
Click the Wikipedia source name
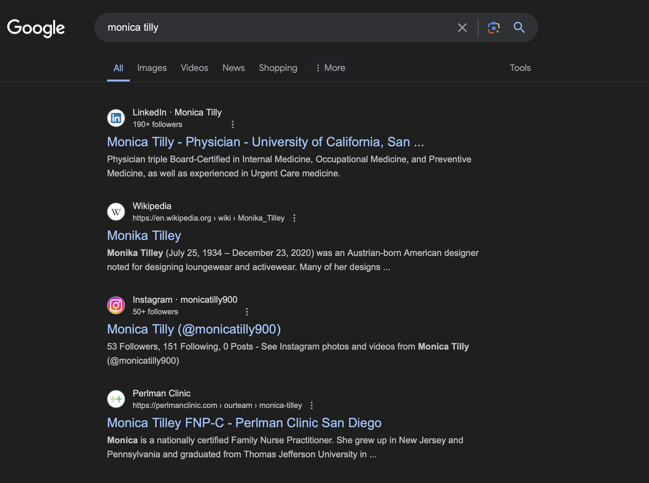pyautogui.click(x=152, y=206)
